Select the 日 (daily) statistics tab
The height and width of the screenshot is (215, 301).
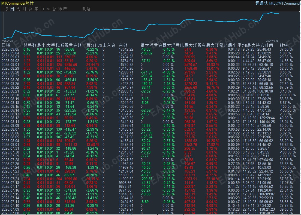pyautogui.click(x=12, y=9)
